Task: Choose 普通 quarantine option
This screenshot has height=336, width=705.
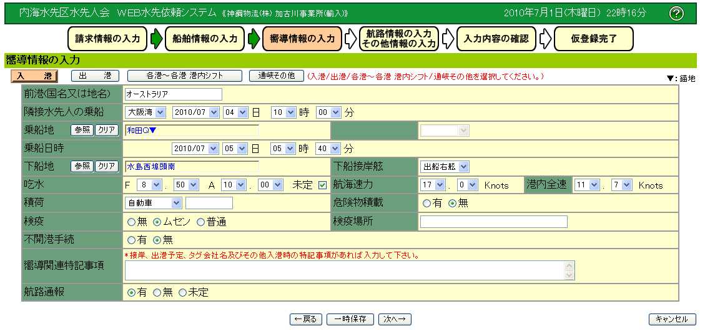Action: pos(200,222)
